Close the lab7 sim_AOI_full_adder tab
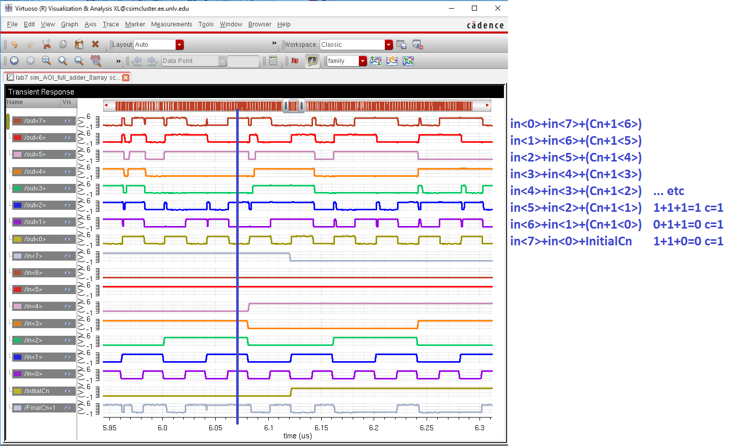Image resolution: width=734 pixels, height=446 pixels. (x=126, y=78)
